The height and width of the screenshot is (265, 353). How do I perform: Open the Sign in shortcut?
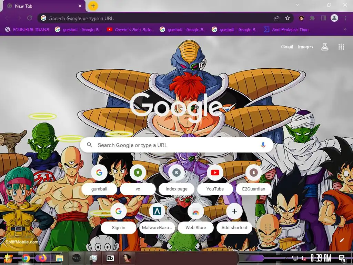pos(119,219)
